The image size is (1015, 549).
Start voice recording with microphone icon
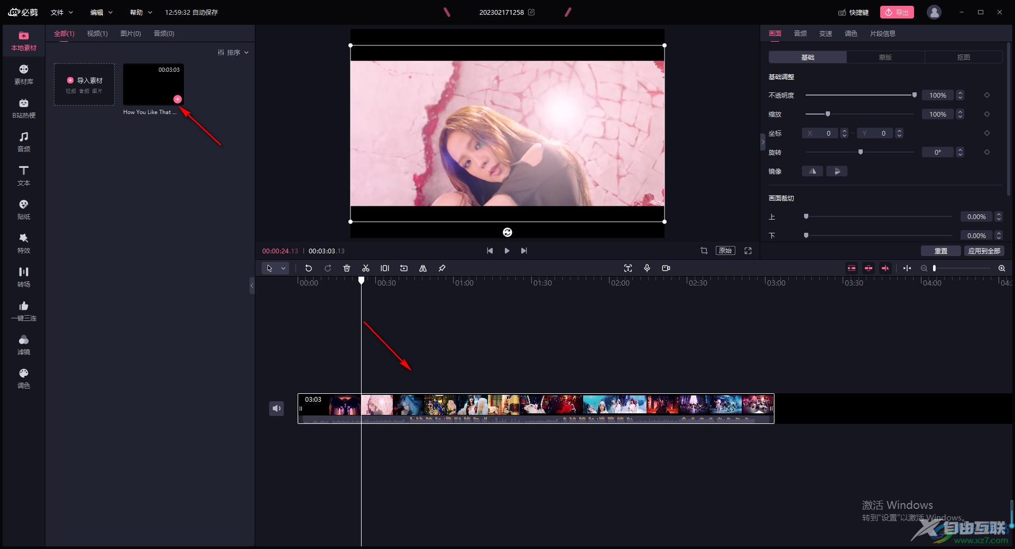click(647, 268)
